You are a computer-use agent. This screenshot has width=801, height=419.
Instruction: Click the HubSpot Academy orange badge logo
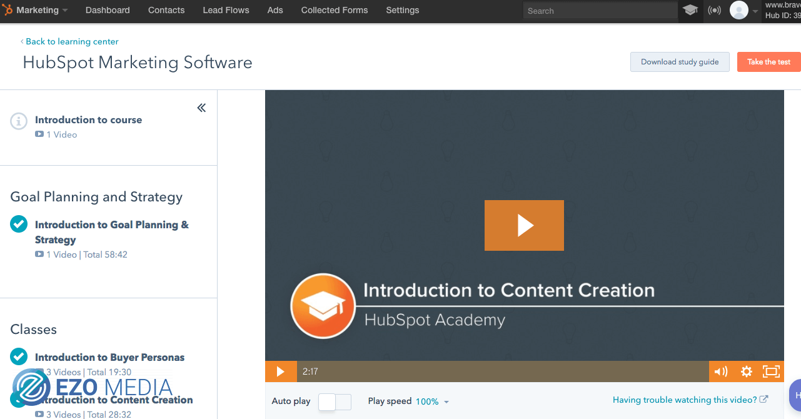tap(323, 306)
